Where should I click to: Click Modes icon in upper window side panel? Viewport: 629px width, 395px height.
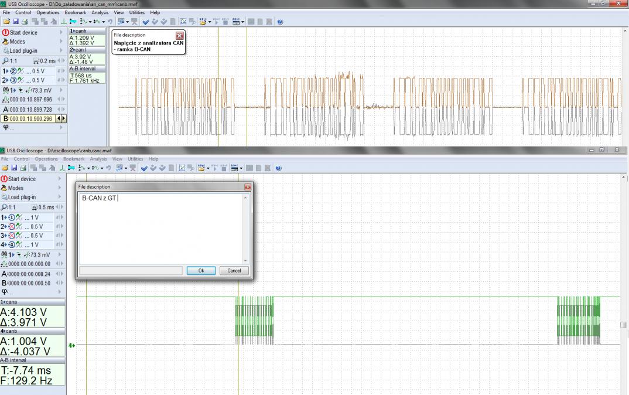pos(5,42)
